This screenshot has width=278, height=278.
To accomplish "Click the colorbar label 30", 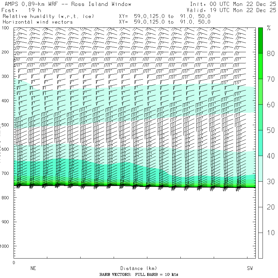I will pos(271,182).
